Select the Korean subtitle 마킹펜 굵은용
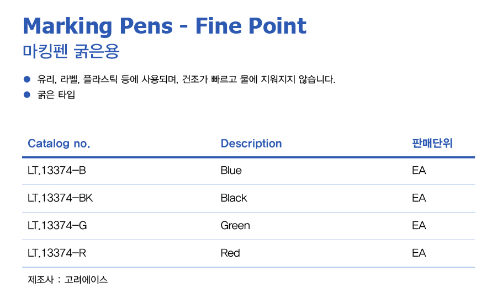 71,52
